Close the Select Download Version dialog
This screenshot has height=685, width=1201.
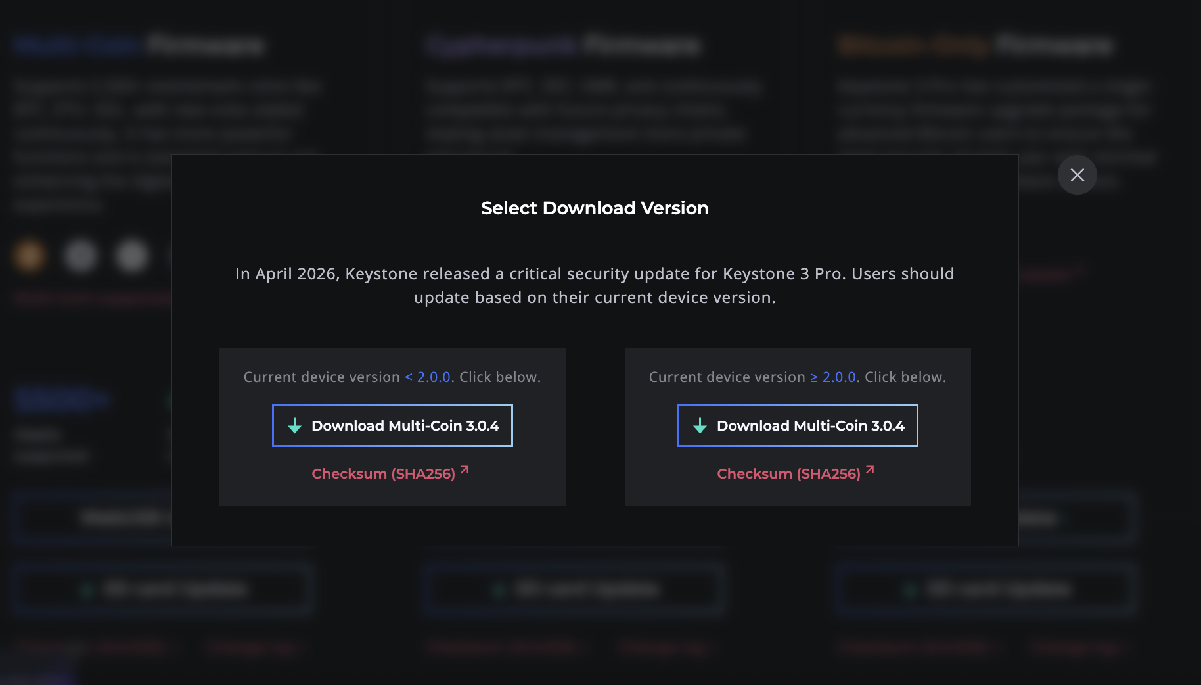(x=1077, y=175)
